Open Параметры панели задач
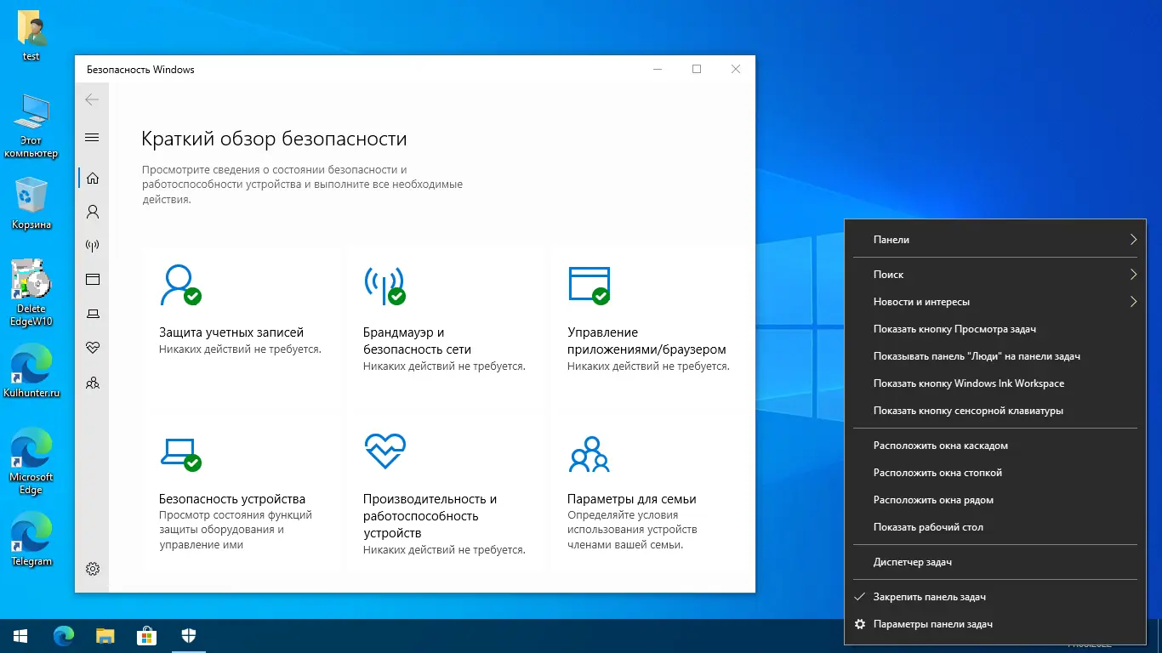 (x=995, y=624)
